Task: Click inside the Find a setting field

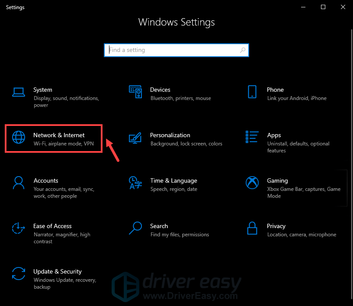Action: click(x=173, y=50)
